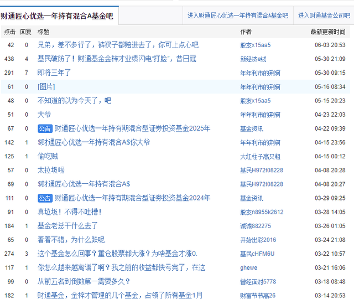
Task: Open announcement 财通匠心优选一年持有期混合型证券投资基金2024年
Action: (x=132, y=198)
